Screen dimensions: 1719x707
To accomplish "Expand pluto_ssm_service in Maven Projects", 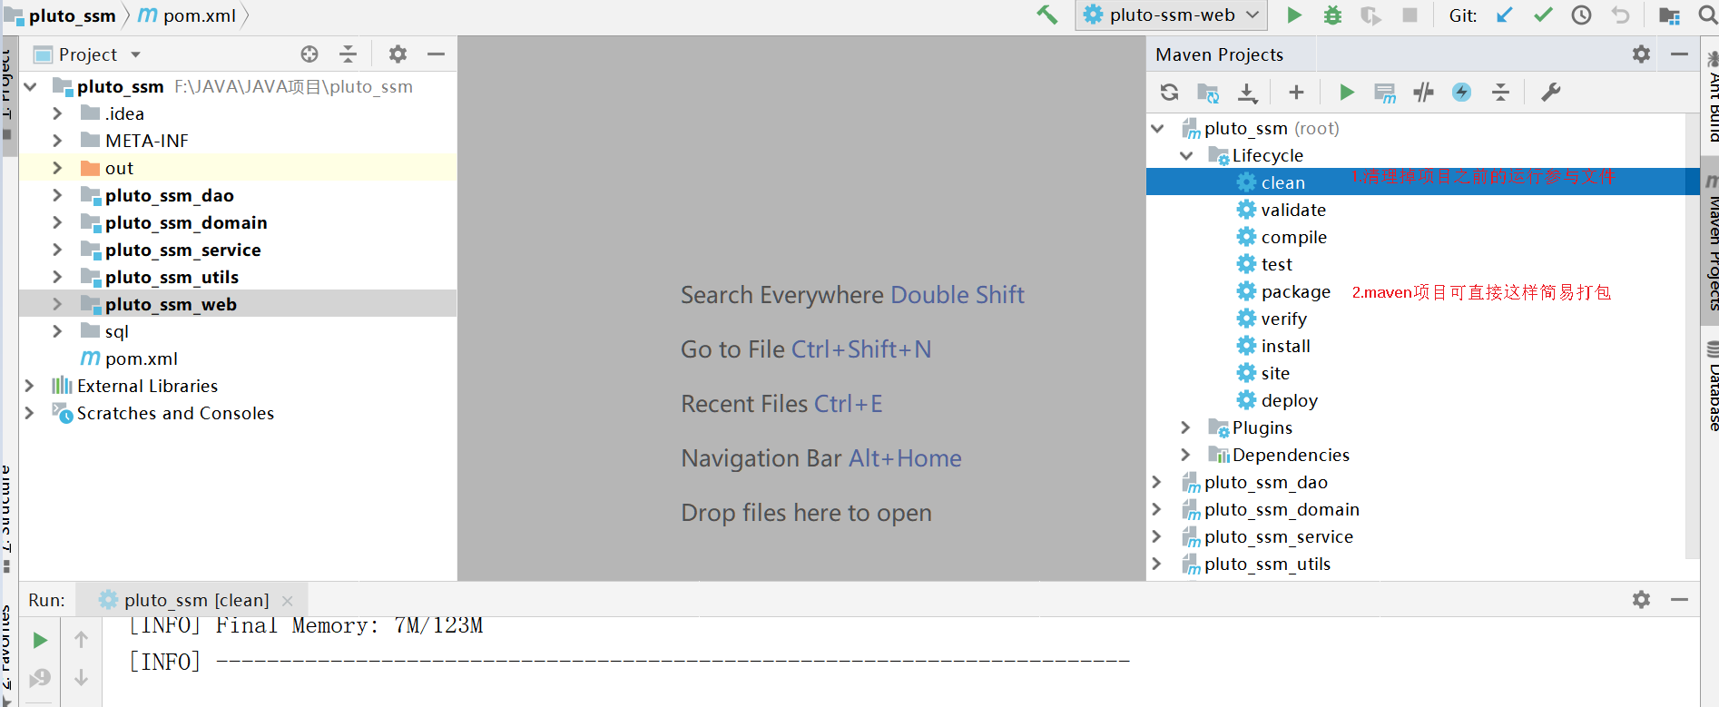I will (x=1157, y=536).
